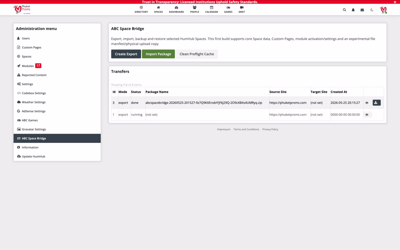Dismiss the red announcement banner
The width and height of the screenshot is (400, 250).
tap(395, 2)
